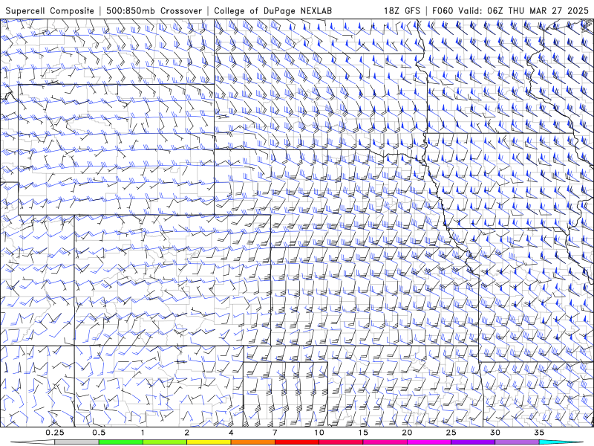Click the '500:850mb Crossover' header text
Image resolution: width=594 pixels, height=446 pixels.
pyautogui.click(x=154, y=10)
